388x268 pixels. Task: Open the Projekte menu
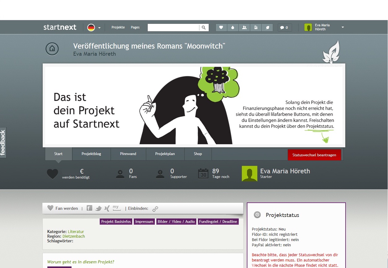coord(118,27)
